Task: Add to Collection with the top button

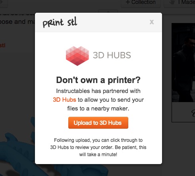Action: 141,3
